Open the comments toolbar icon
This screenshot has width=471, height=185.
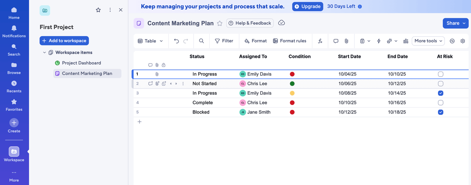point(336,41)
